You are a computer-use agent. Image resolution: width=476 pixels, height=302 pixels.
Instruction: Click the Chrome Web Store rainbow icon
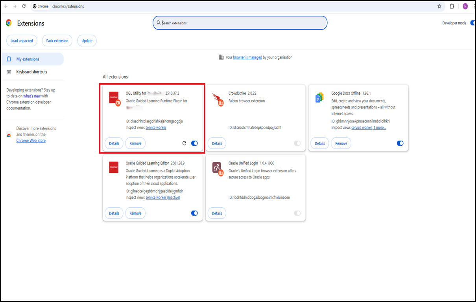tap(9, 135)
